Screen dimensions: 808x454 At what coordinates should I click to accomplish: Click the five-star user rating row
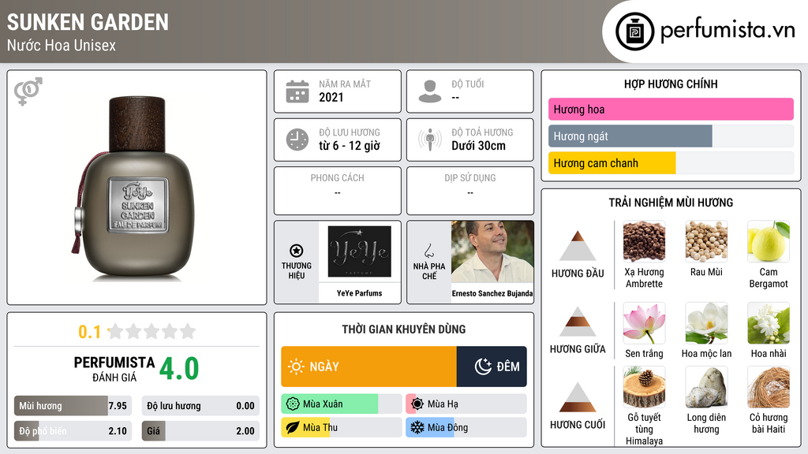click(x=152, y=331)
